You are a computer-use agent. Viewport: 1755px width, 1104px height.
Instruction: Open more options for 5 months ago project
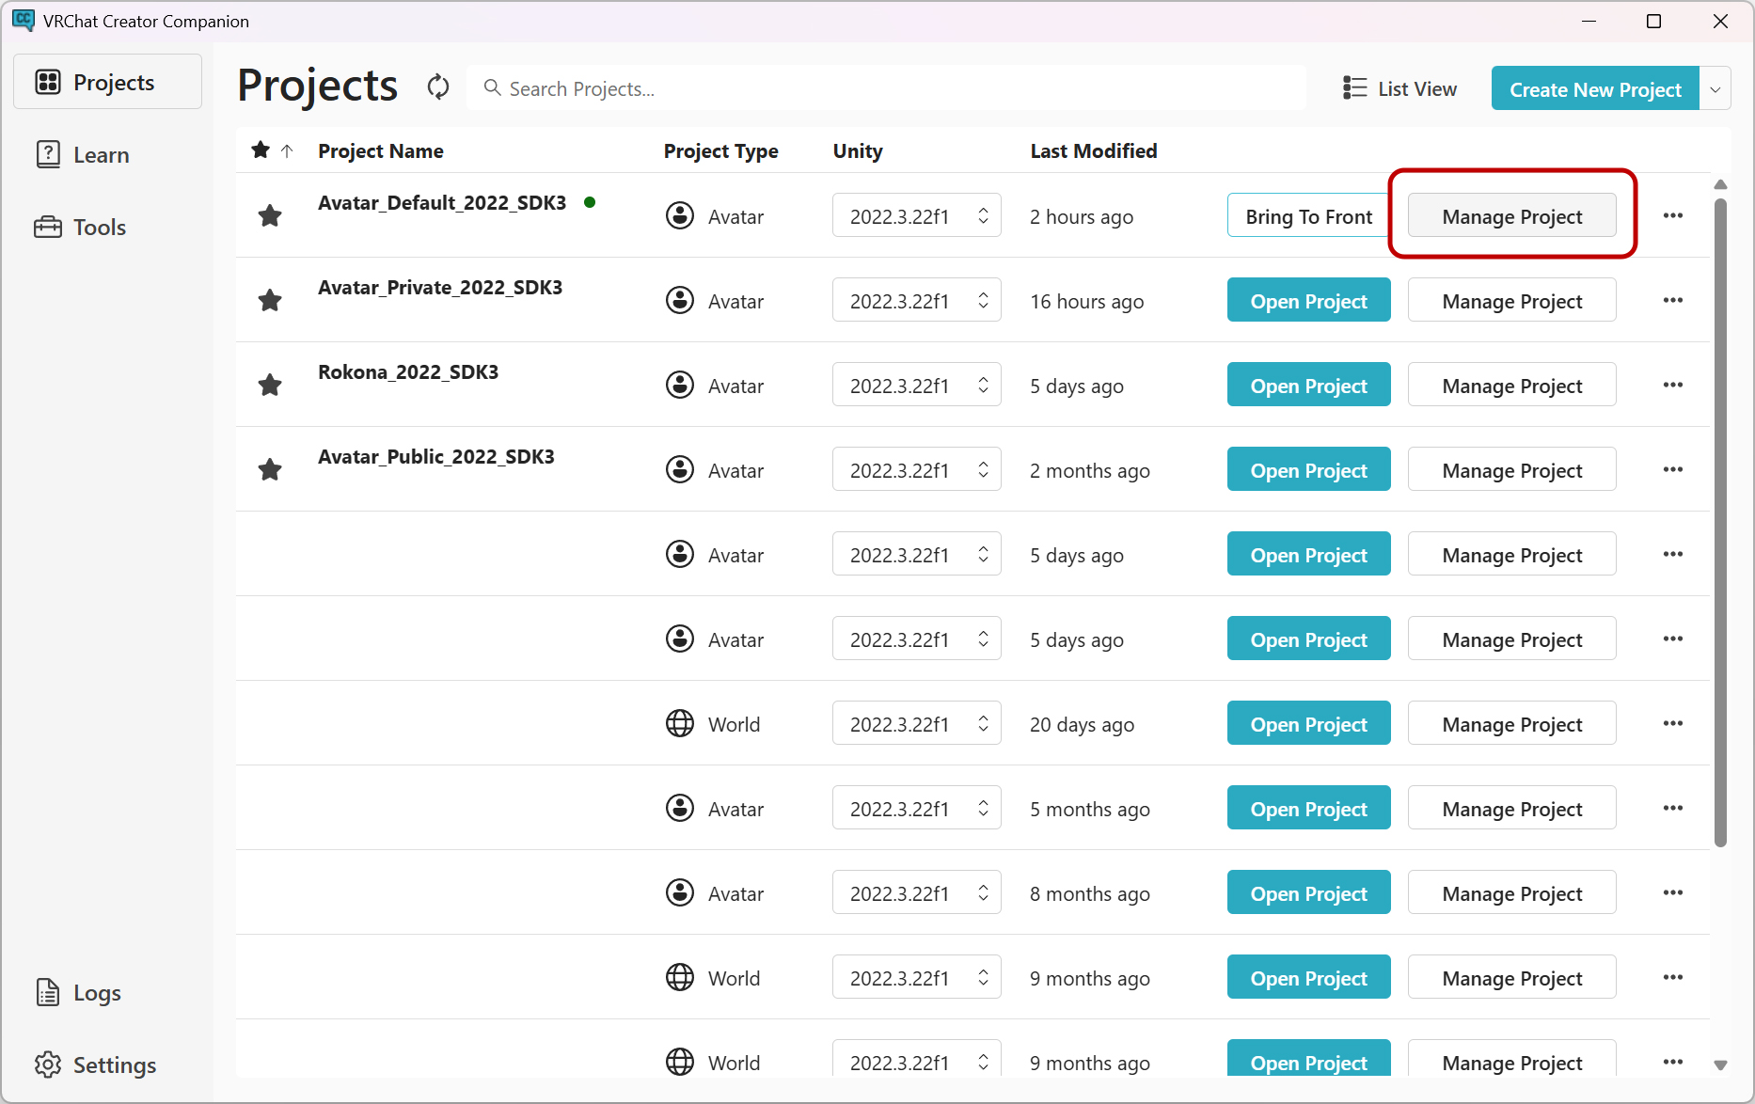click(1672, 808)
